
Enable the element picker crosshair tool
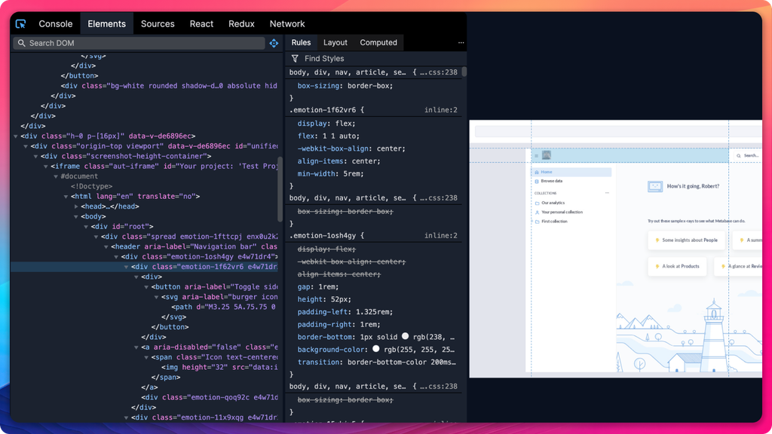[274, 43]
